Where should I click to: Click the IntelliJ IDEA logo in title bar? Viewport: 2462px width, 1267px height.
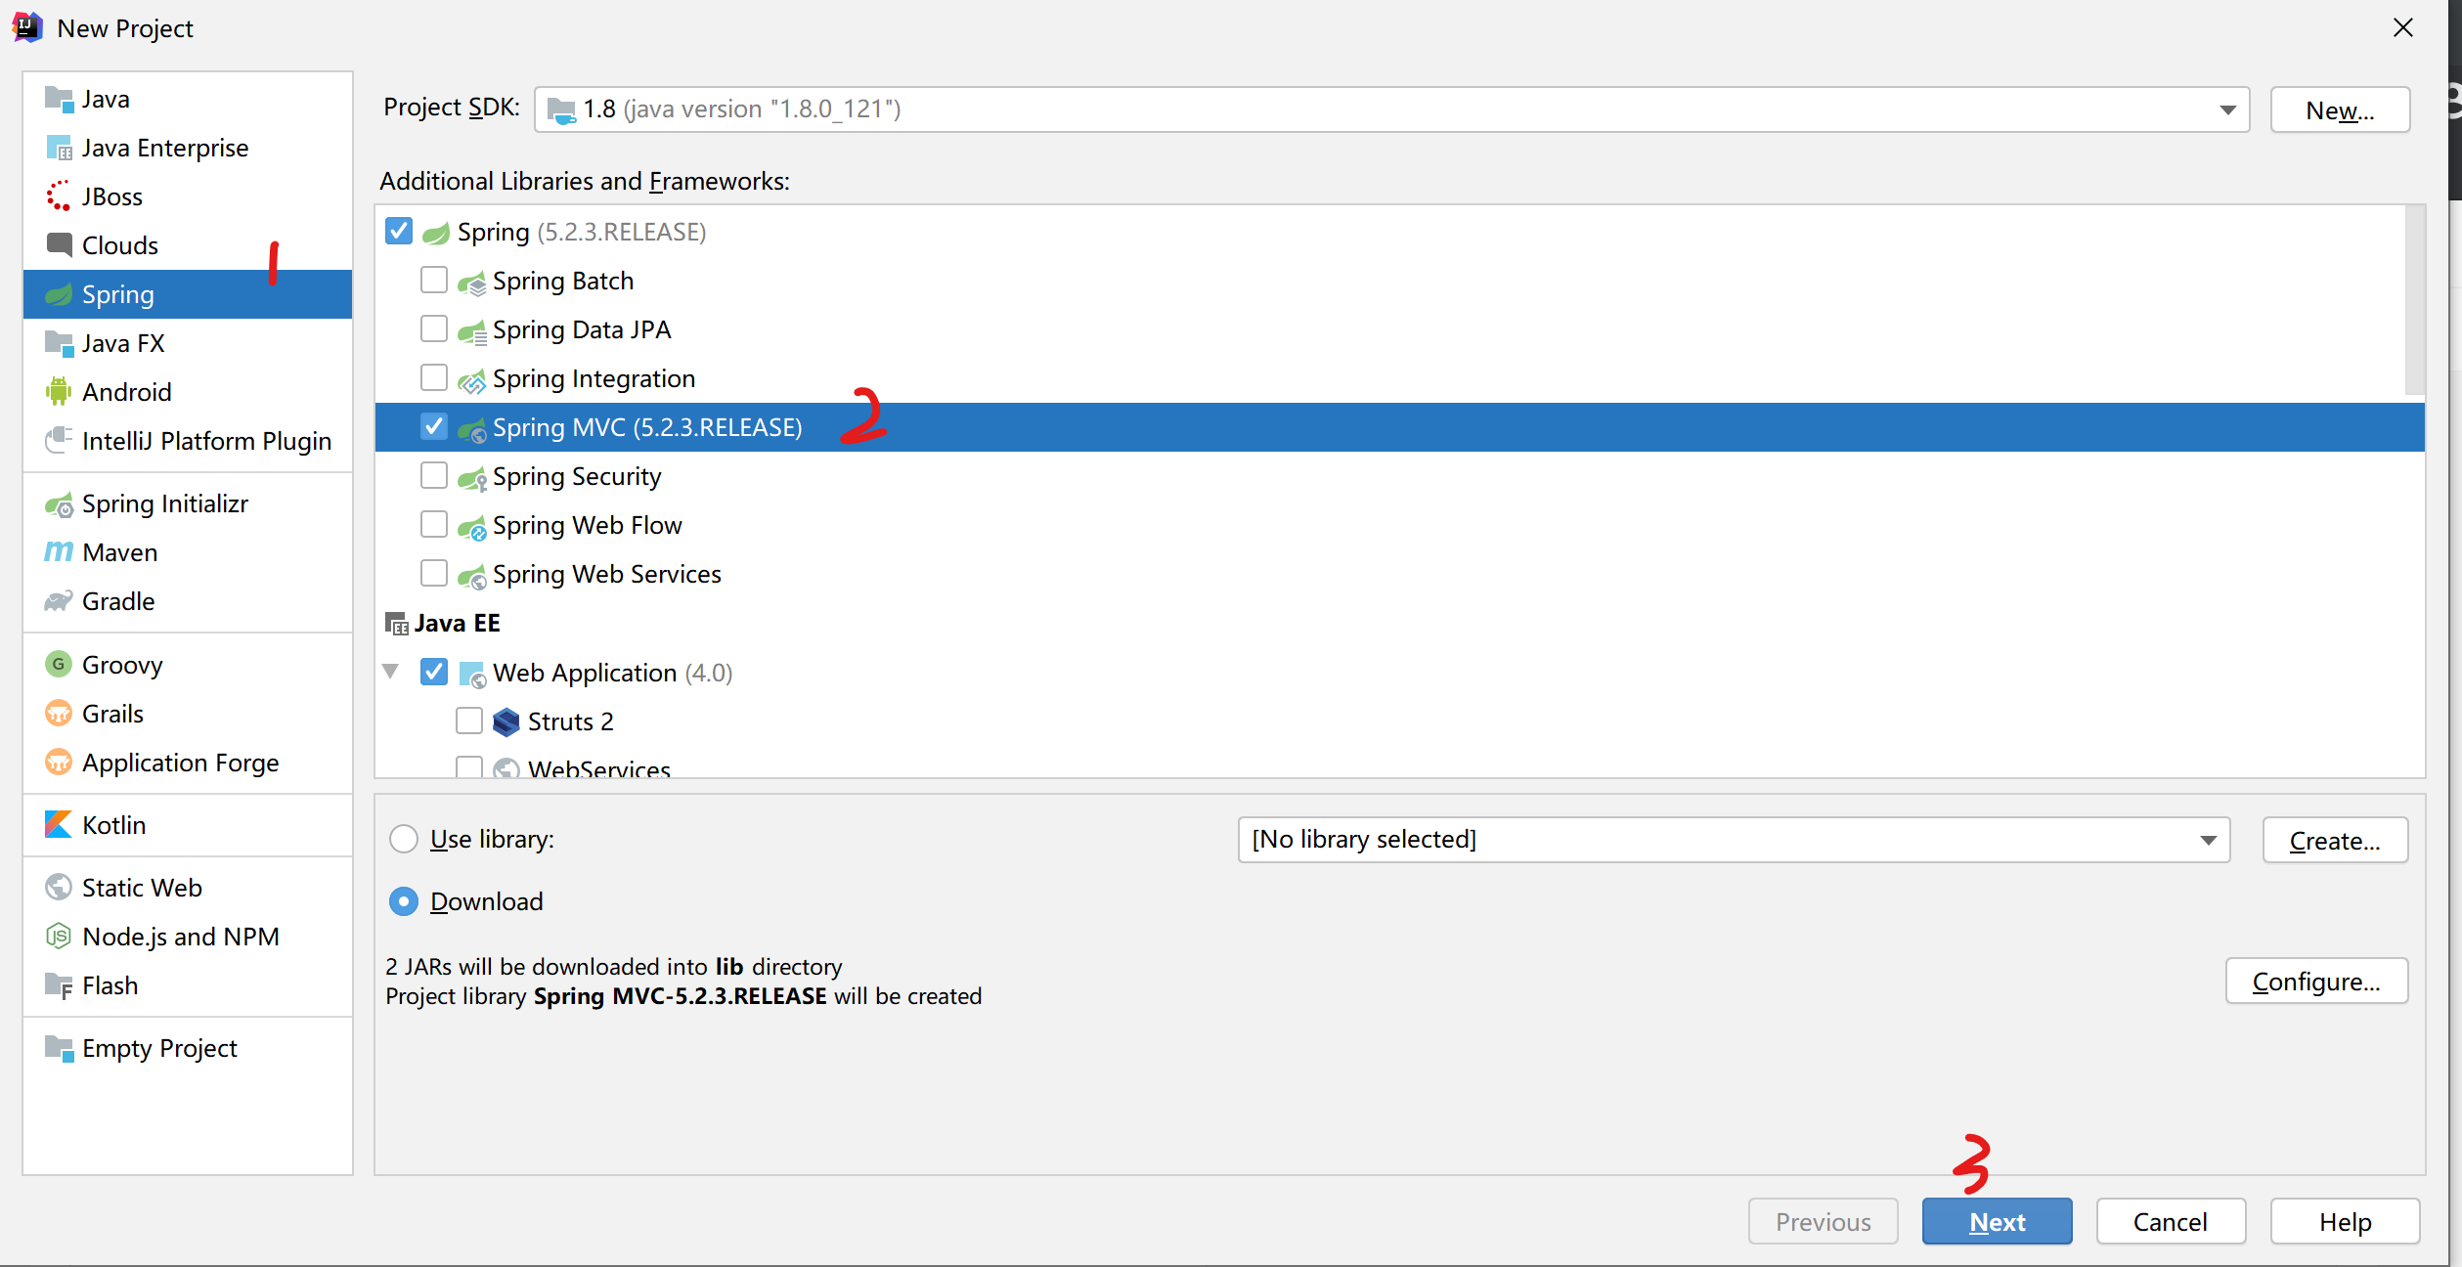point(26,27)
